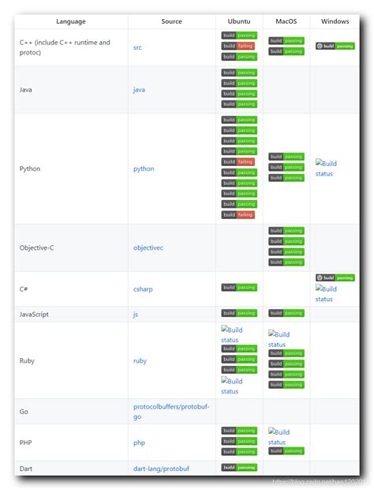
Task: Open the topmost passing badge in Python Ubuntu cell
Action: 239,119
